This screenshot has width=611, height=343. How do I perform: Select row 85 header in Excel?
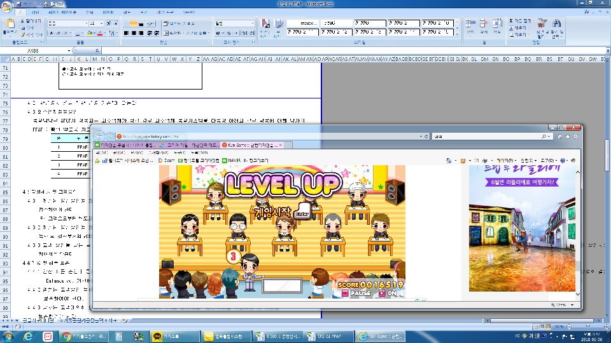point(5,192)
